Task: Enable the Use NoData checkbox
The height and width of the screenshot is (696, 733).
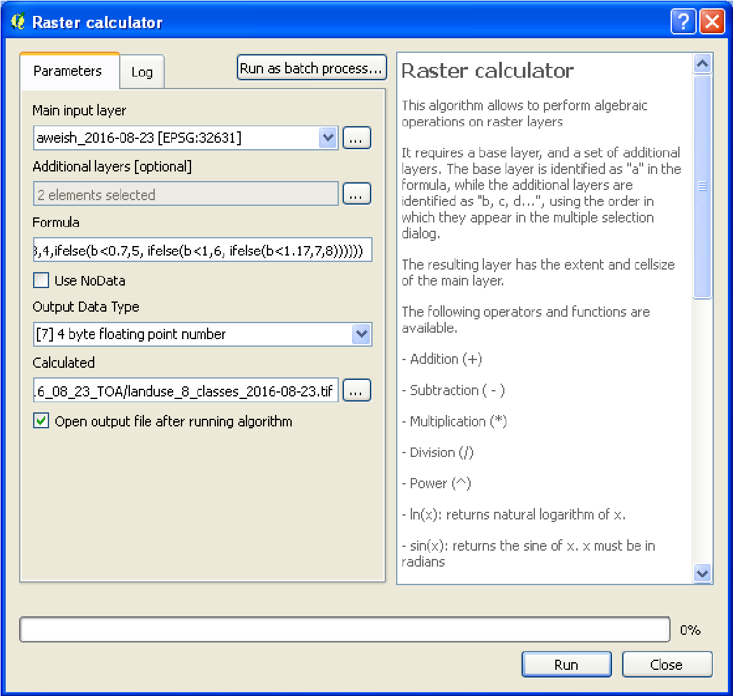Action: (41, 280)
